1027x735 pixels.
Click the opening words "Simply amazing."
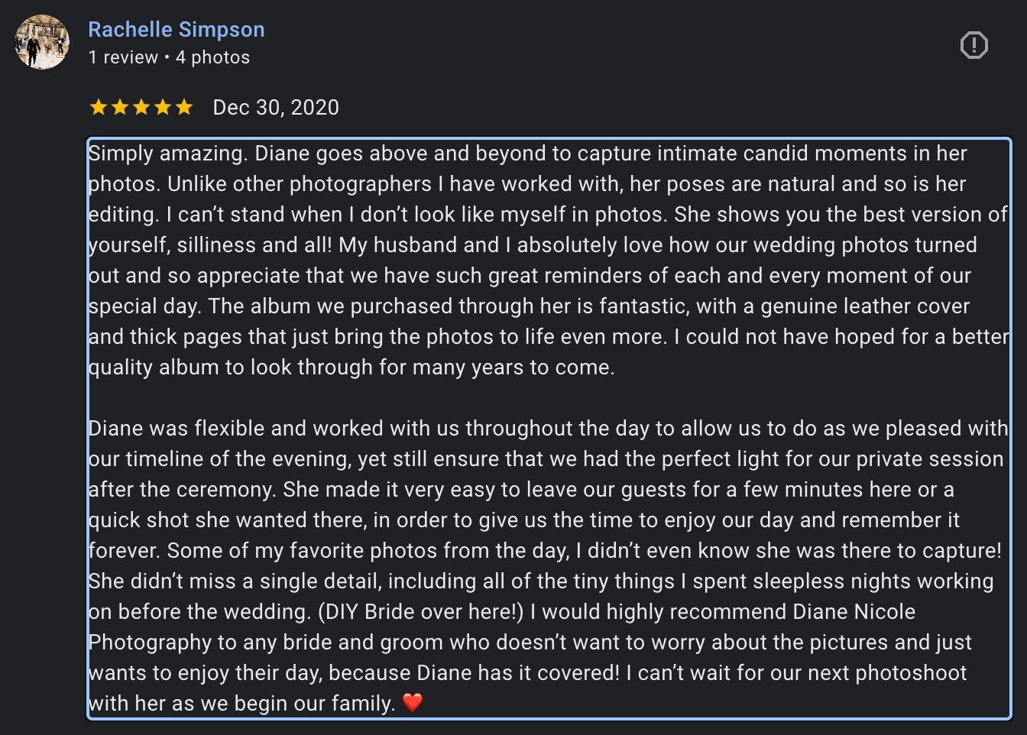(167, 154)
